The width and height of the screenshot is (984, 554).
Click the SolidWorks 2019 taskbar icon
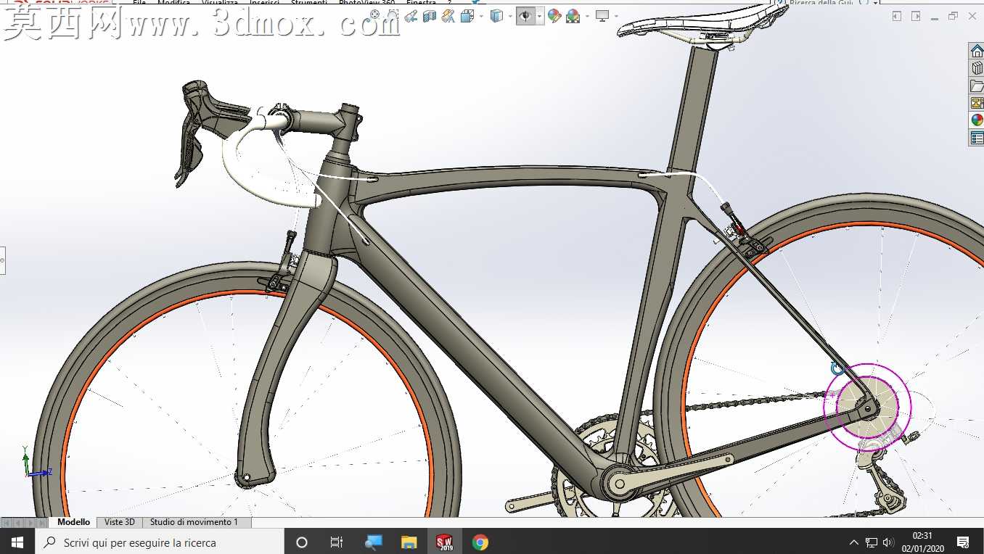[x=444, y=542]
